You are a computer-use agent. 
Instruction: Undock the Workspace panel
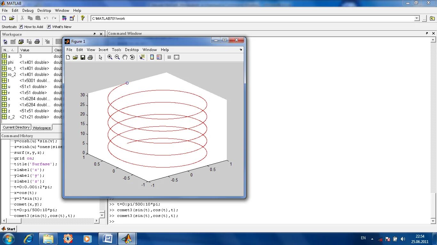[x=94, y=34]
